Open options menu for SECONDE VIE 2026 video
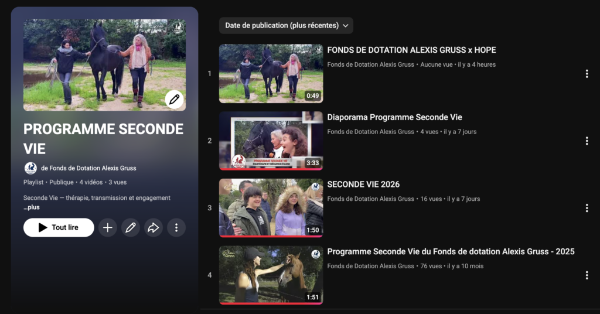The image size is (600, 314). click(x=587, y=208)
